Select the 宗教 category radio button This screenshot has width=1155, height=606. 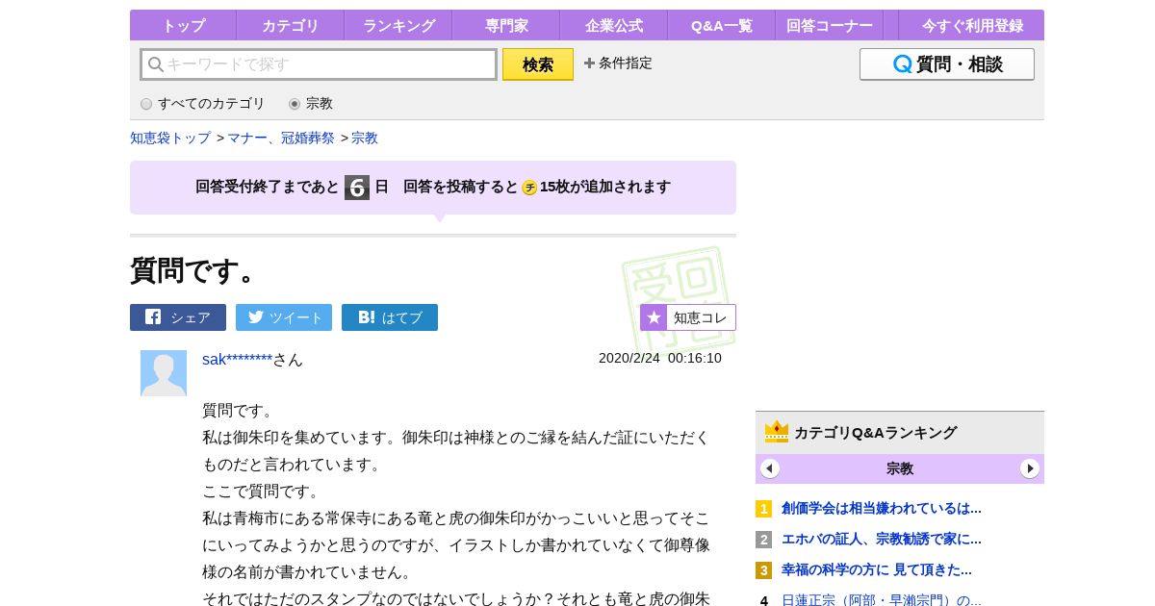(295, 104)
